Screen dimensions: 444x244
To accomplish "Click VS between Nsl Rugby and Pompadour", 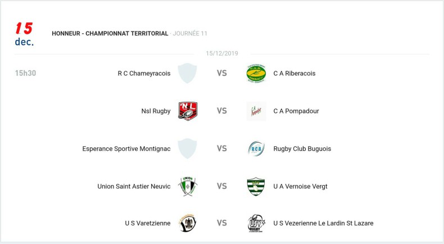I will [x=222, y=111].
